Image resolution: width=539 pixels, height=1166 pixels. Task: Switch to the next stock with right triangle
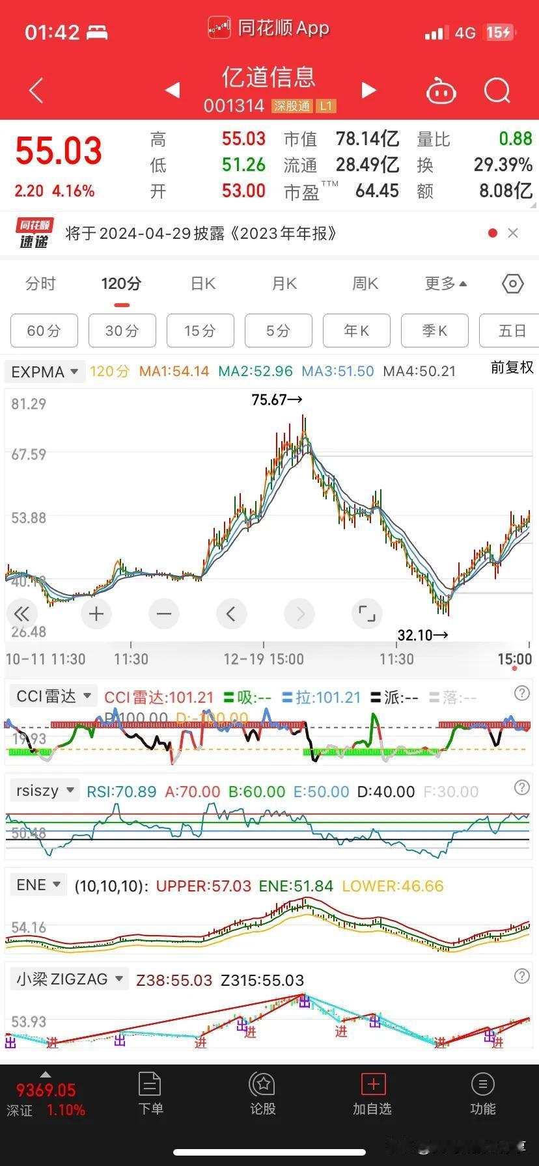[368, 90]
